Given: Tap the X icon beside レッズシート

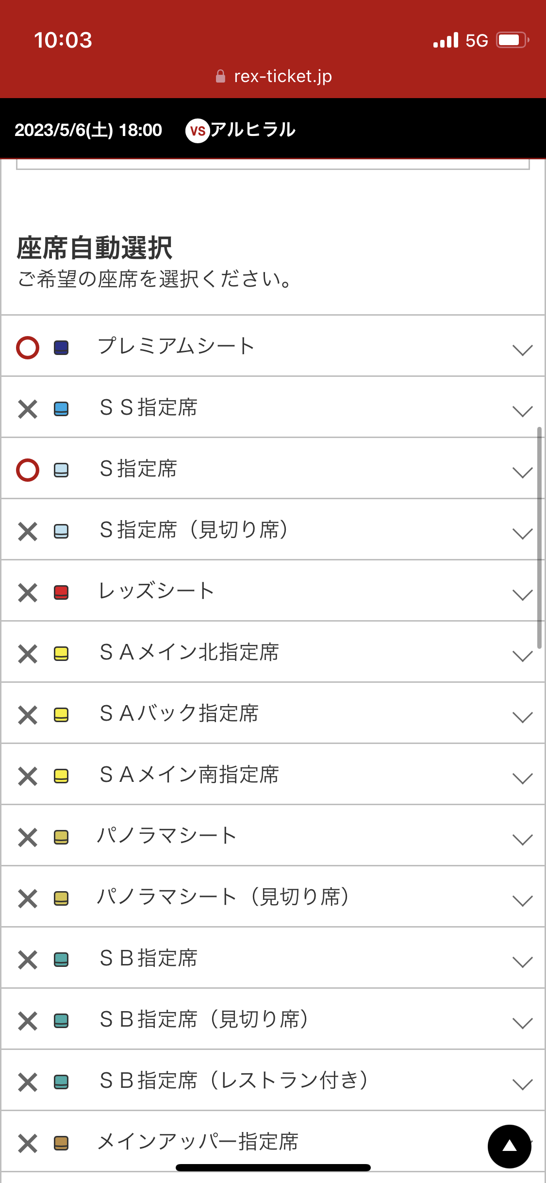Looking at the screenshot, I should [28, 592].
